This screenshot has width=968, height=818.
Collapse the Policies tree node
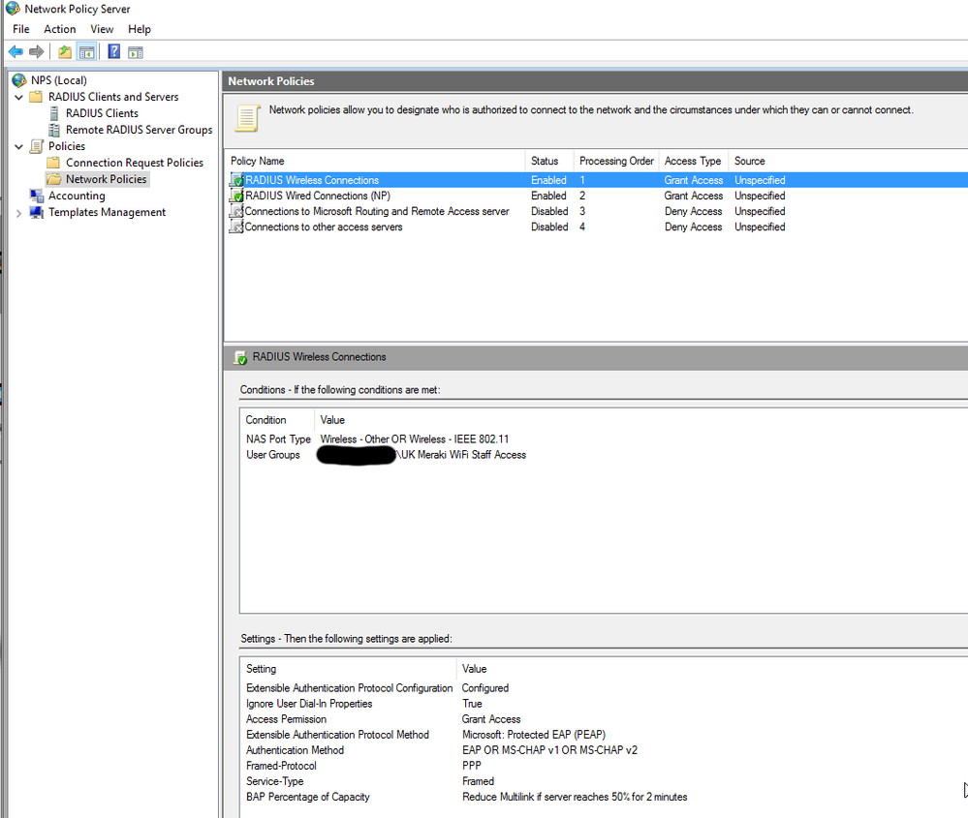click(x=19, y=146)
